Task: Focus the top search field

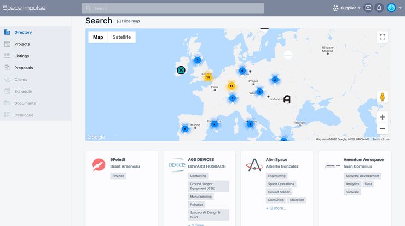Action: pyautogui.click(x=173, y=8)
